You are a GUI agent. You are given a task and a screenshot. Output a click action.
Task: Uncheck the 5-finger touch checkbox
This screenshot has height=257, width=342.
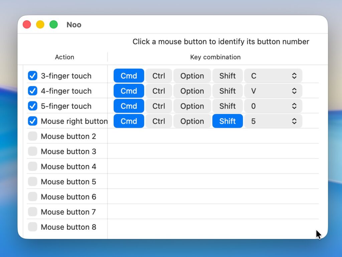pyautogui.click(x=32, y=106)
